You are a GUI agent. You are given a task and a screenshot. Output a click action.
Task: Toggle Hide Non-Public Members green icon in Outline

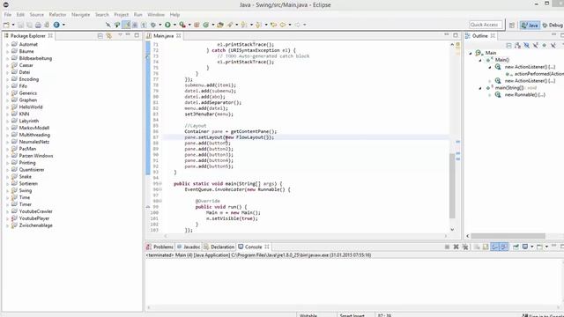click(545, 45)
